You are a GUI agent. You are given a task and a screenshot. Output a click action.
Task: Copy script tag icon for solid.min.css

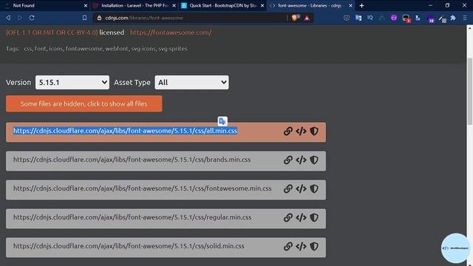pos(301,246)
